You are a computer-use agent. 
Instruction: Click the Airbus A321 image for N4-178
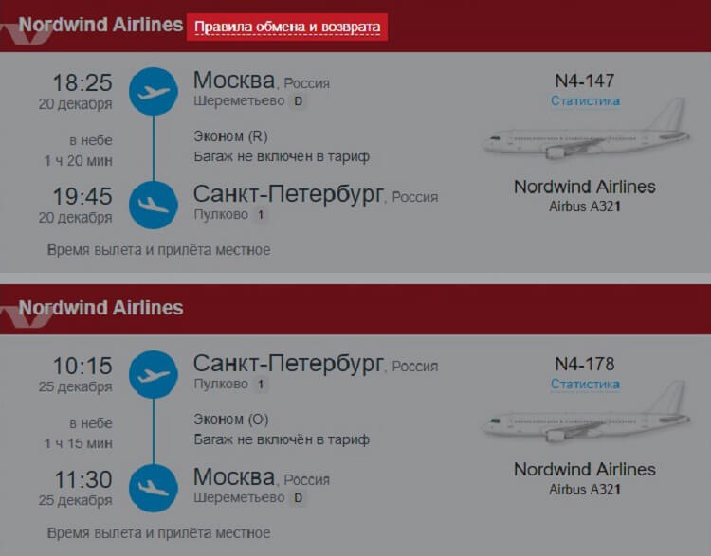click(x=586, y=412)
